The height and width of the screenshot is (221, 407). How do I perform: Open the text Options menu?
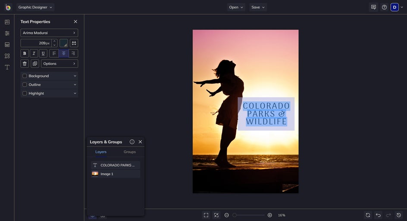(x=59, y=64)
